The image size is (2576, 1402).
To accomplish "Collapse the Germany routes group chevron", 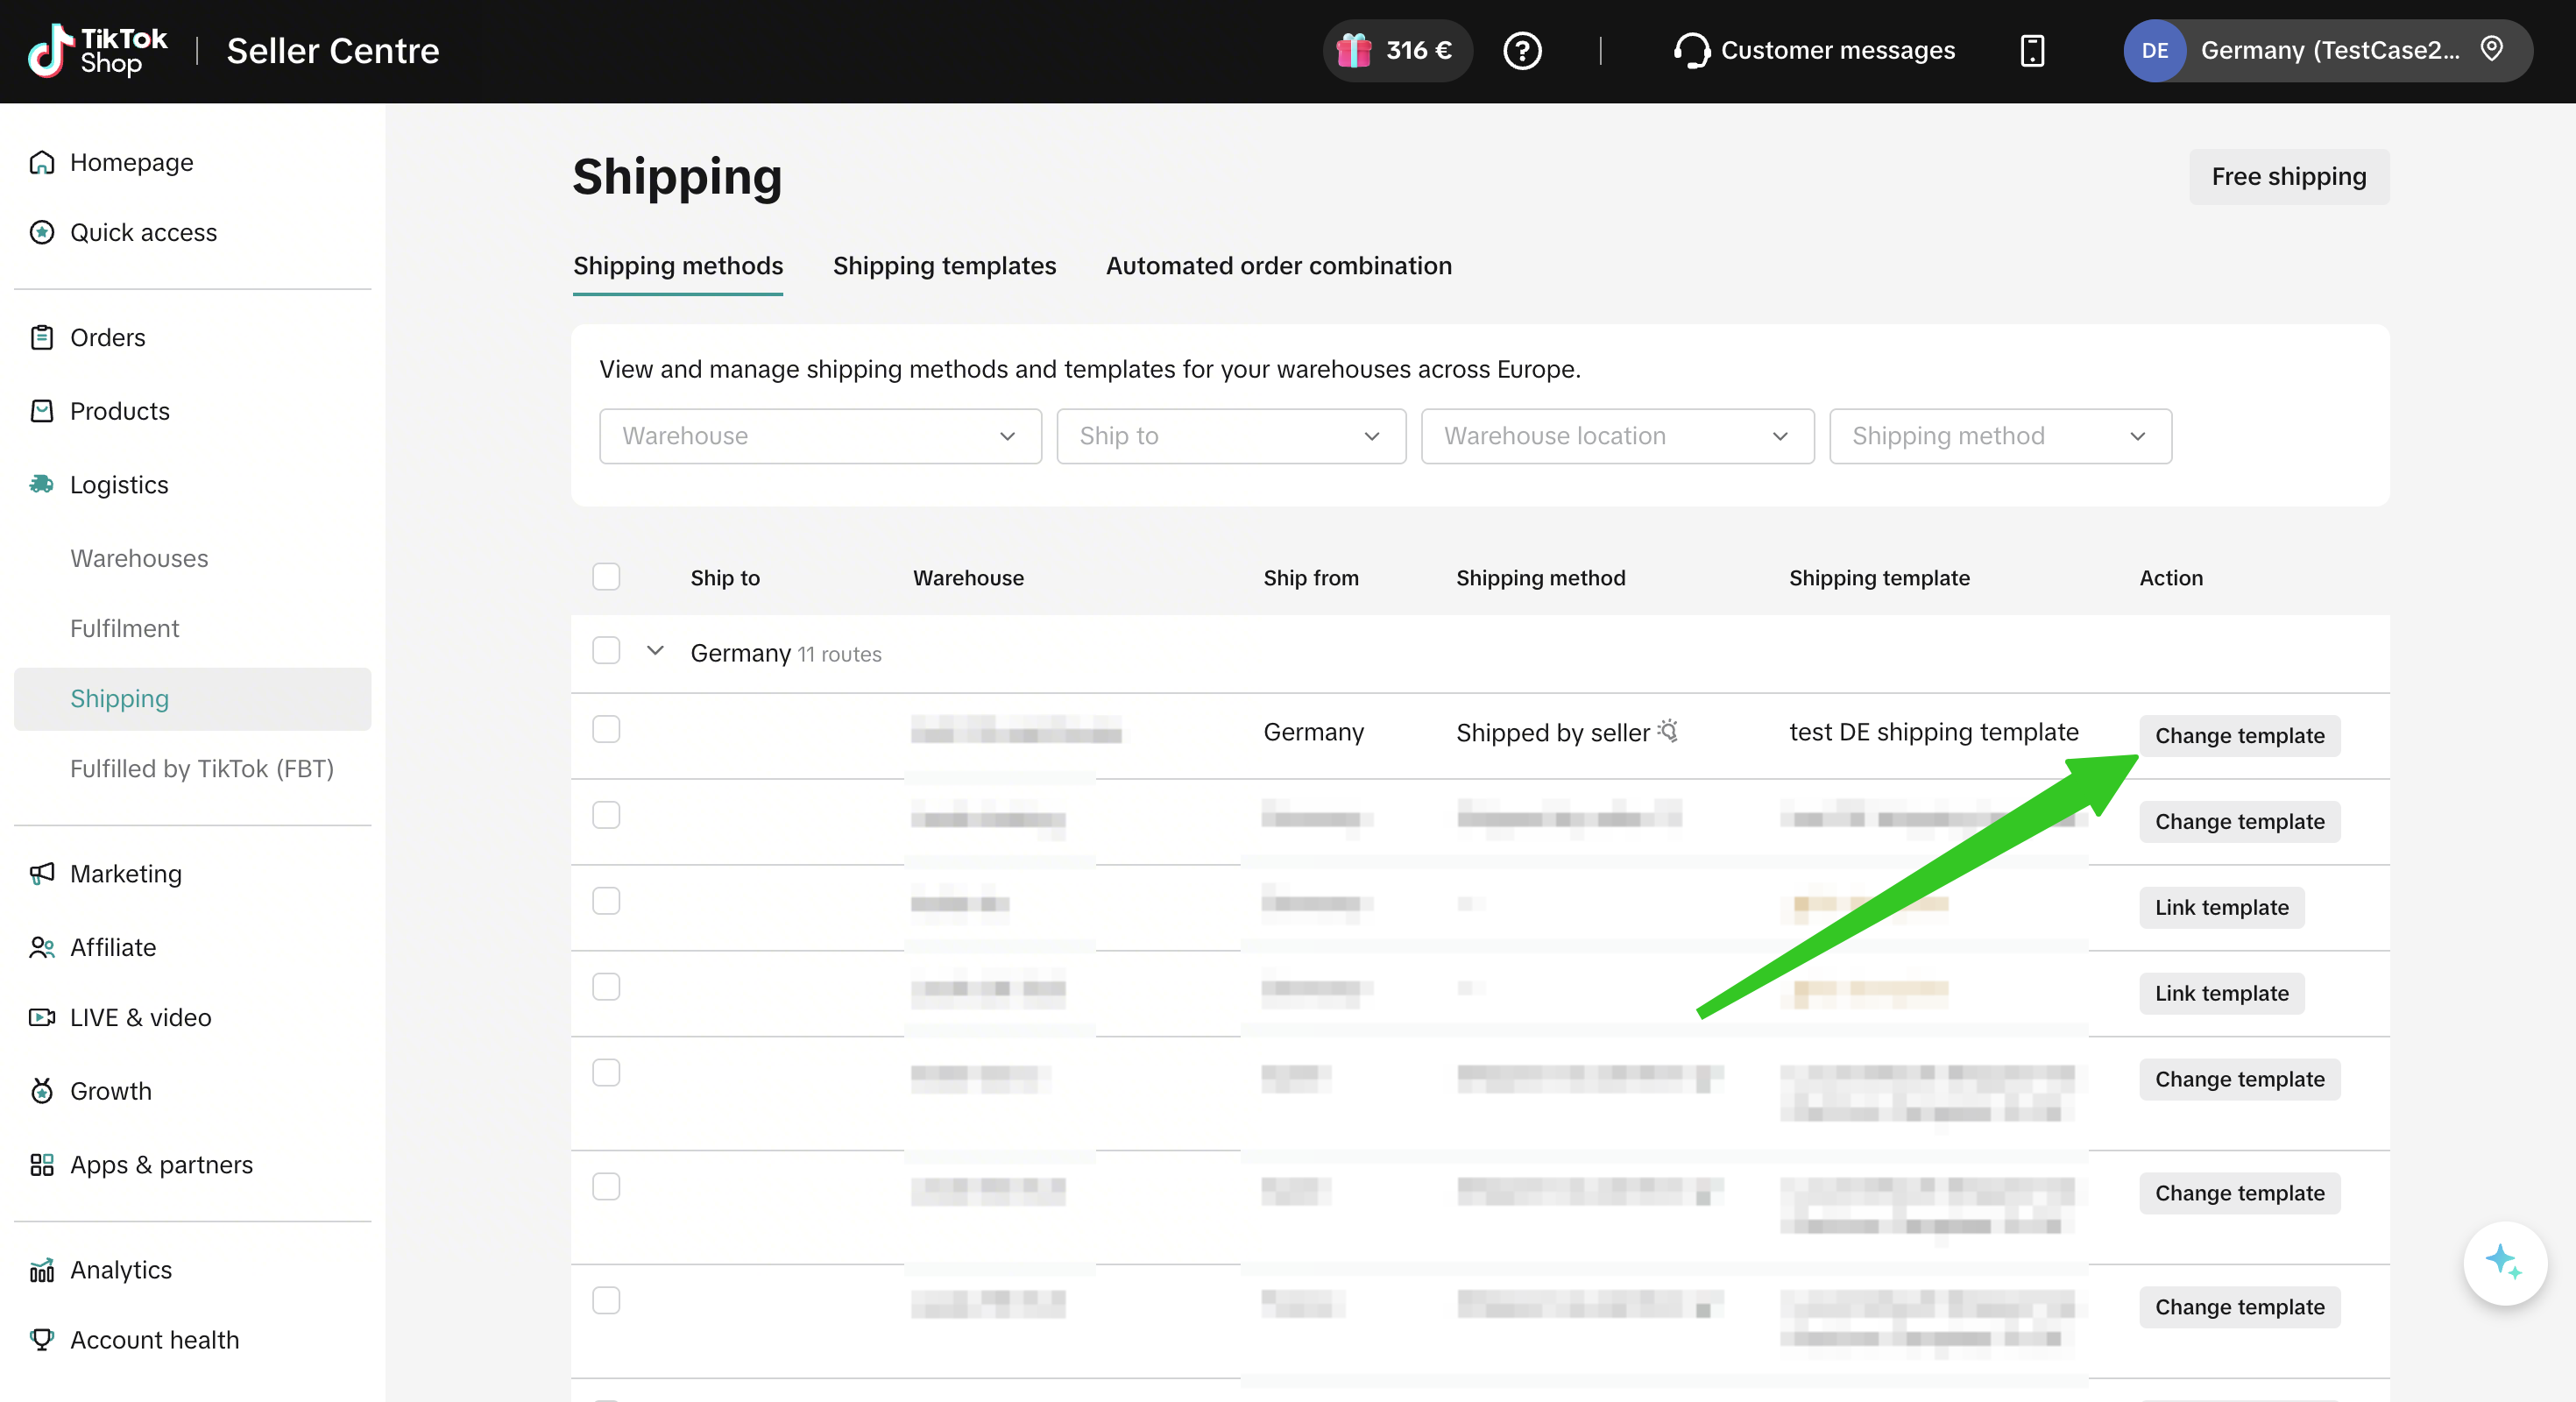I will 655,651.
